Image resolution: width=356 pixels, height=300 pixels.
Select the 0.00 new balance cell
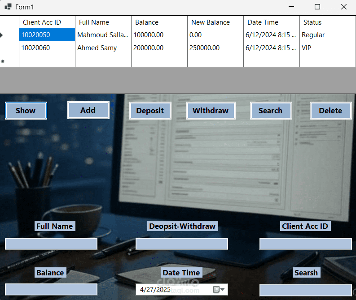[x=215, y=34]
